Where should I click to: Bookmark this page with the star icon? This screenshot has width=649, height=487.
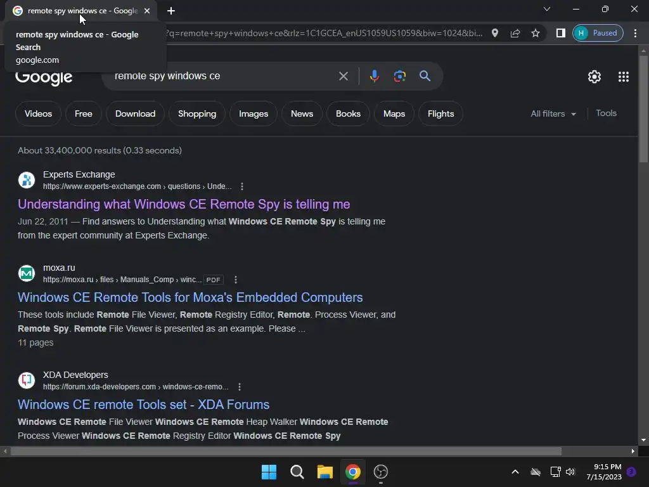(535, 33)
